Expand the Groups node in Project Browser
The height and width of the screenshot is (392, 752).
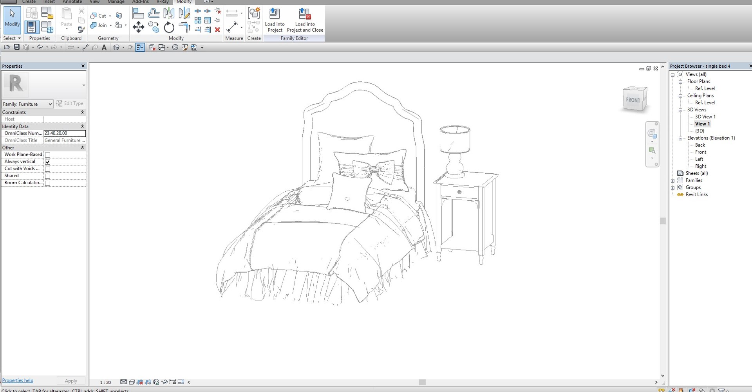(x=673, y=188)
